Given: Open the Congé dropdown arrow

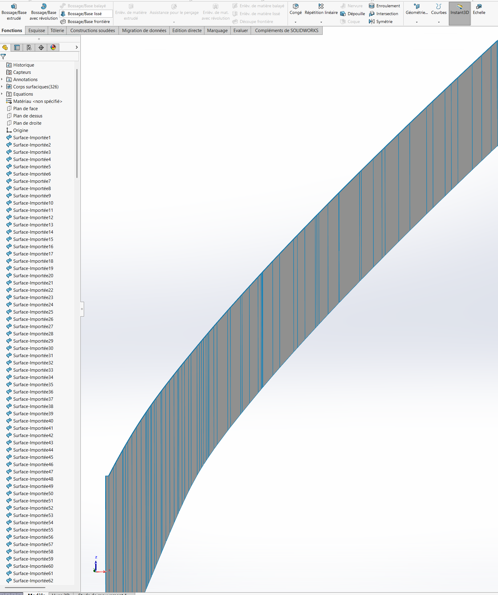Looking at the screenshot, I should 295,22.
